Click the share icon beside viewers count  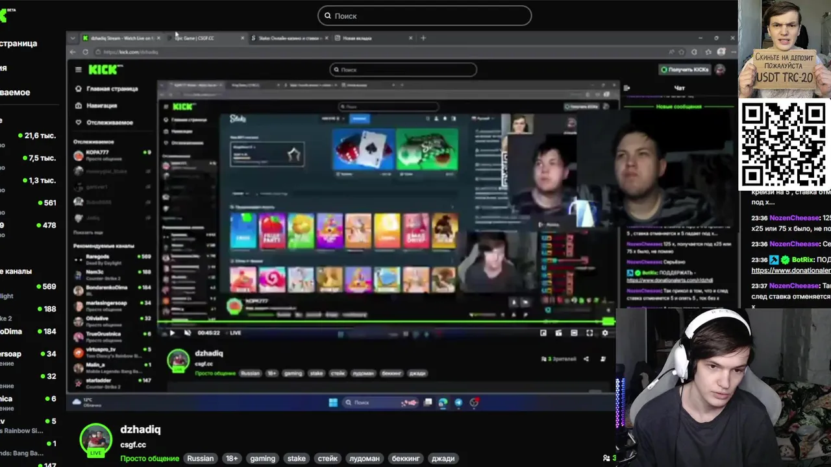click(x=586, y=359)
